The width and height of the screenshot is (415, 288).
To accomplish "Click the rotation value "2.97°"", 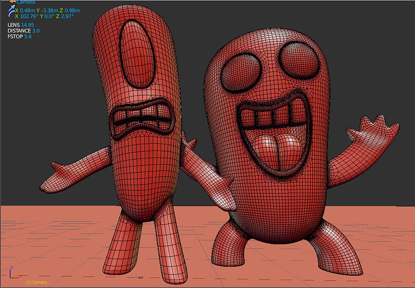I will [x=67, y=16].
